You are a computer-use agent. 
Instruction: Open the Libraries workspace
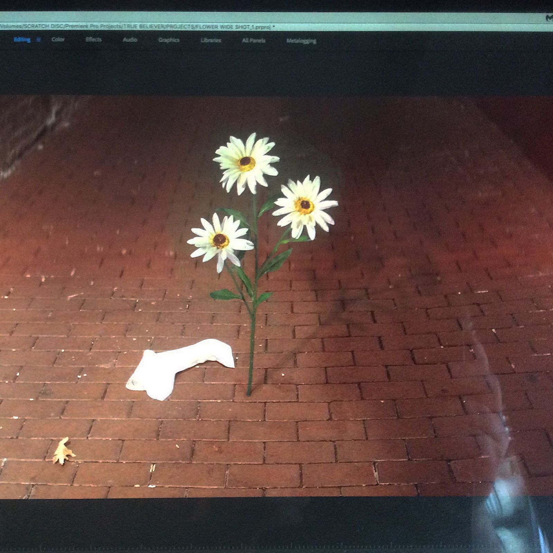211,40
